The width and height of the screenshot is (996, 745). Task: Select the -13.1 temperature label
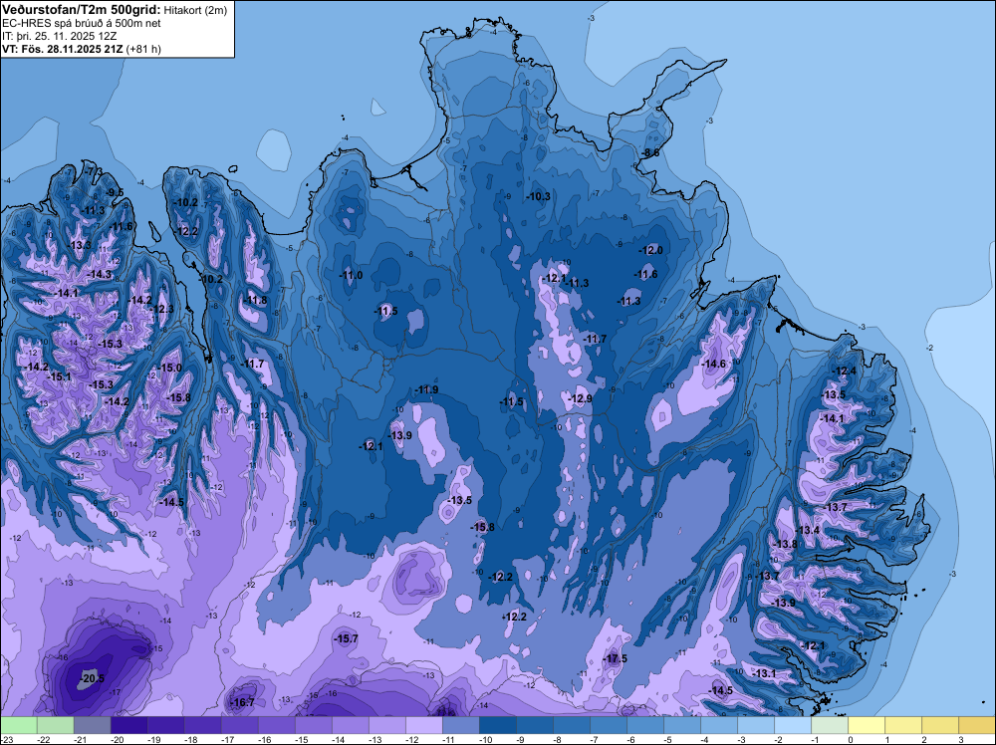click(764, 673)
